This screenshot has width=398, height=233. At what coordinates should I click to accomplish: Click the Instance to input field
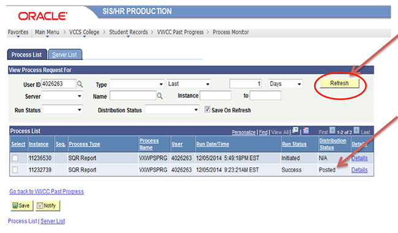coord(266,96)
